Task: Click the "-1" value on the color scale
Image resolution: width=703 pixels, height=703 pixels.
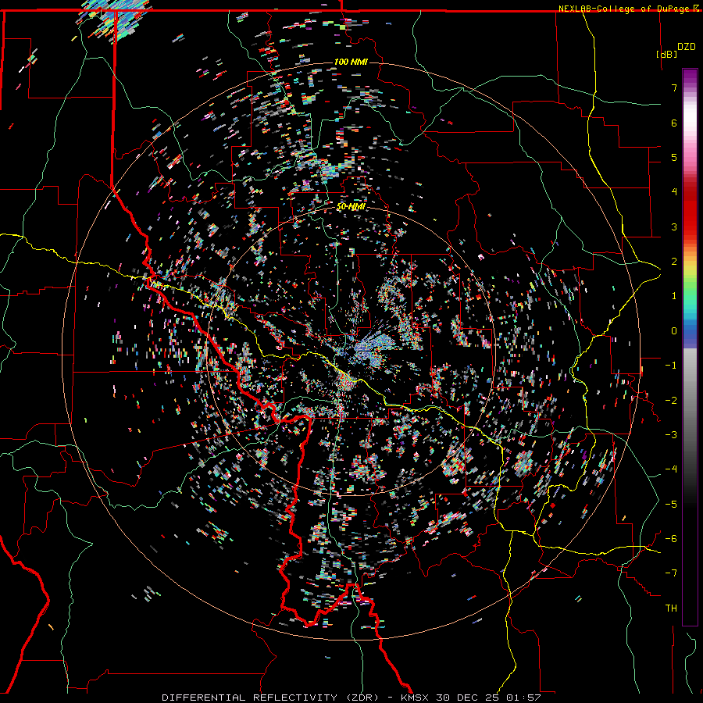Action: [x=671, y=366]
